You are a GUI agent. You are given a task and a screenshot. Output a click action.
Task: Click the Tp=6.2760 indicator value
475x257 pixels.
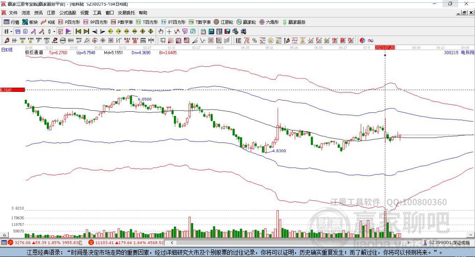58,53
